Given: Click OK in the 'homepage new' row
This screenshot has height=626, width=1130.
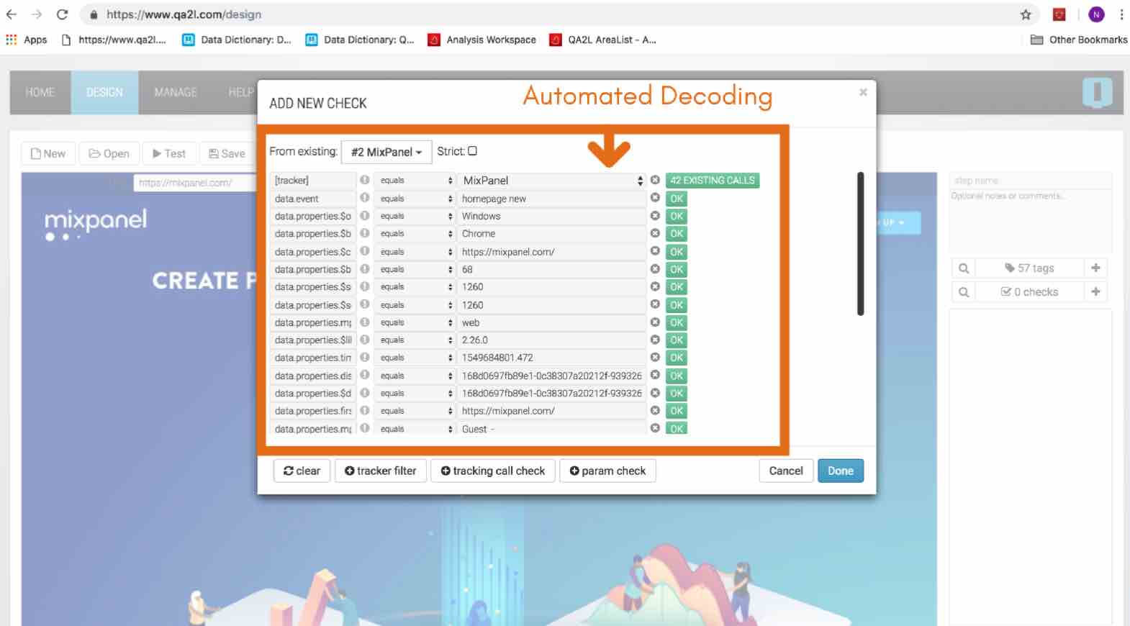Looking at the screenshot, I should point(677,199).
